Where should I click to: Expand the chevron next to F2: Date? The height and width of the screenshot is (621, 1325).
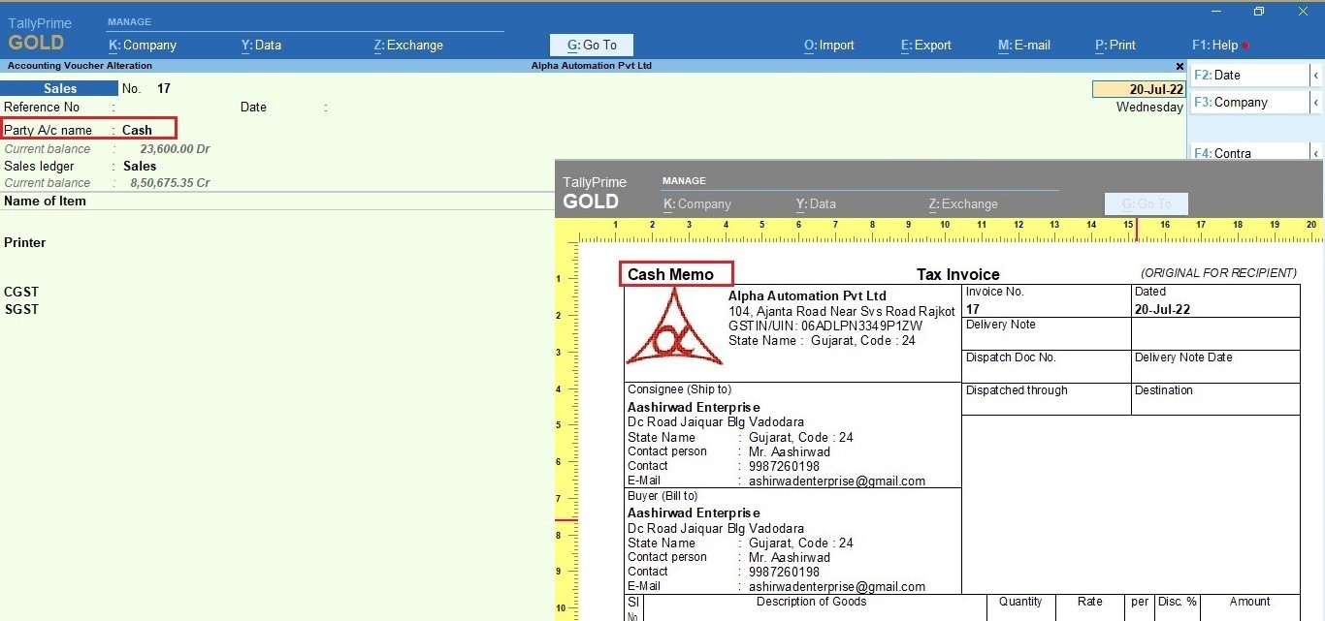click(x=1316, y=75)
